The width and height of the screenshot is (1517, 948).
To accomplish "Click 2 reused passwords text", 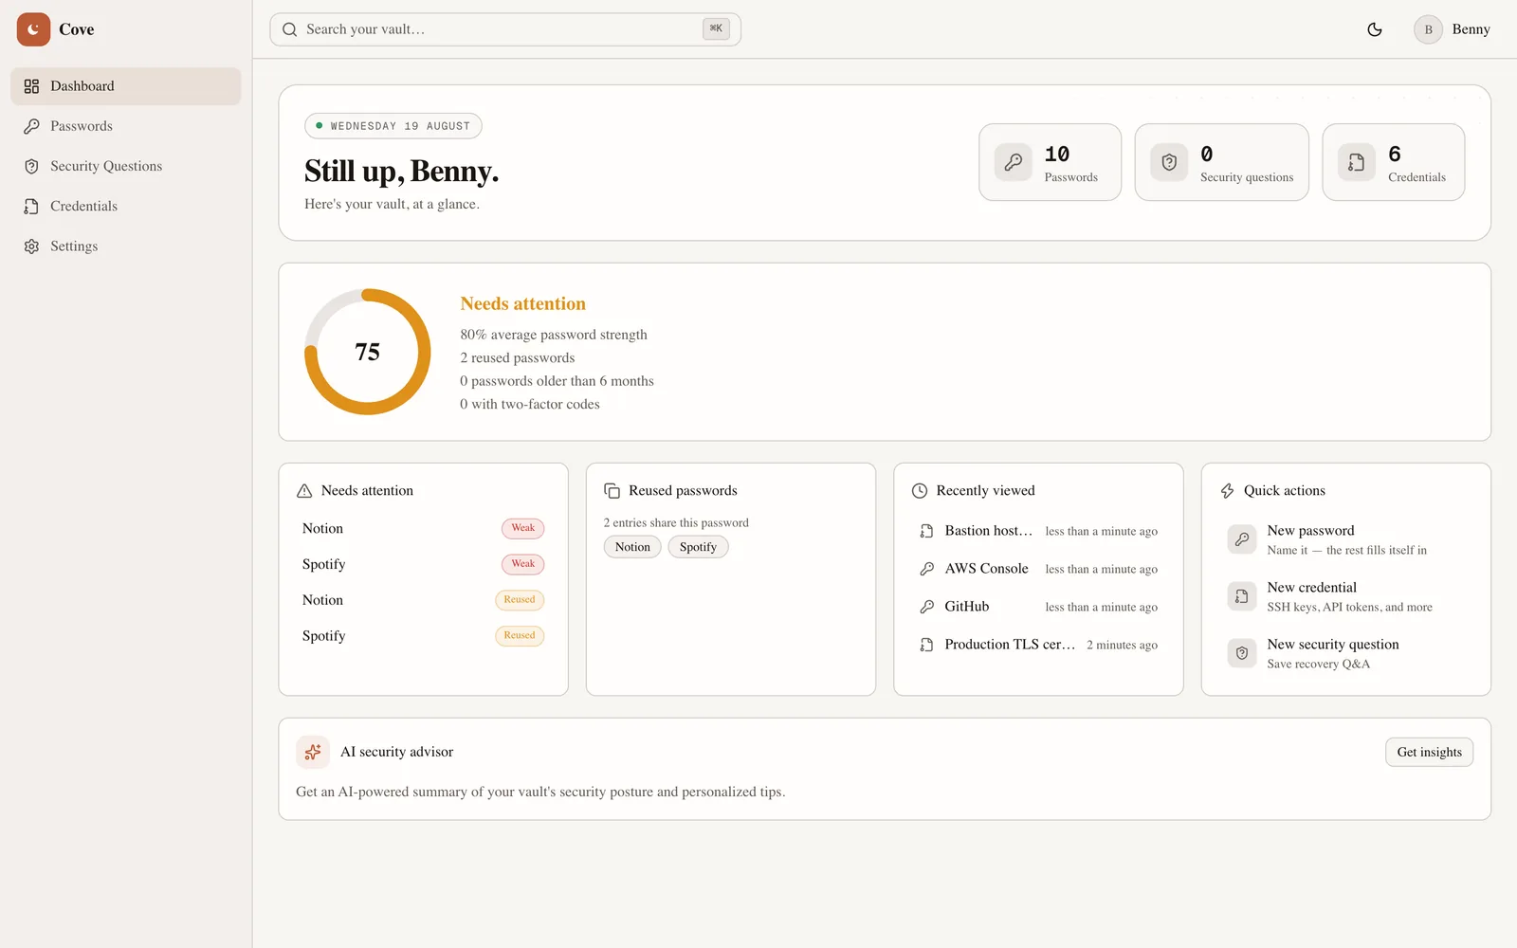I will (x=518, y=358).
